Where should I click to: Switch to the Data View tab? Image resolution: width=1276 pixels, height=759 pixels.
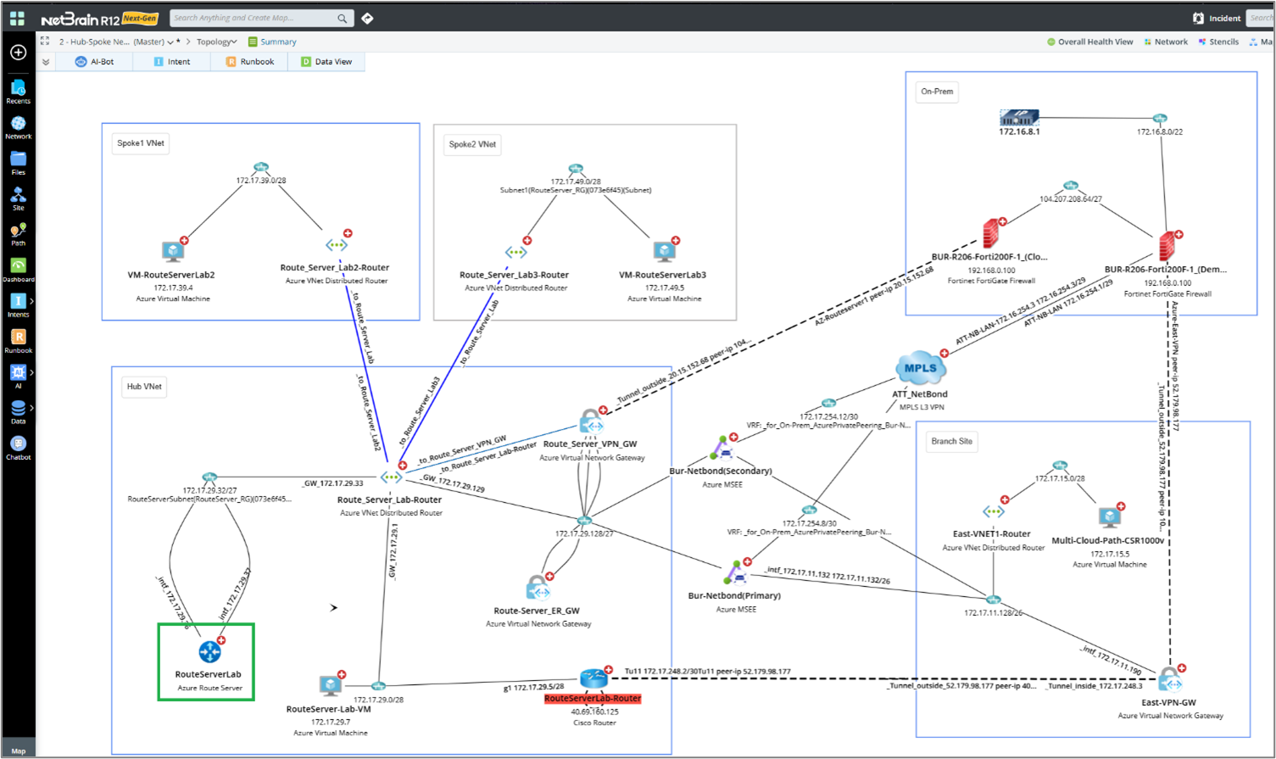(x=326, y=62)
